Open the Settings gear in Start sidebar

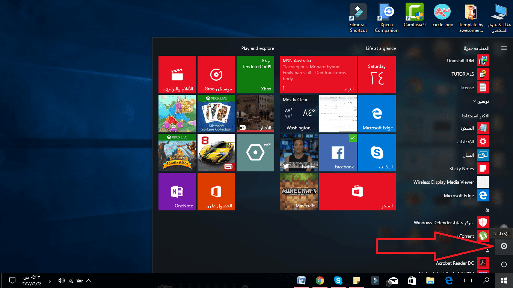tap(504, 246)
